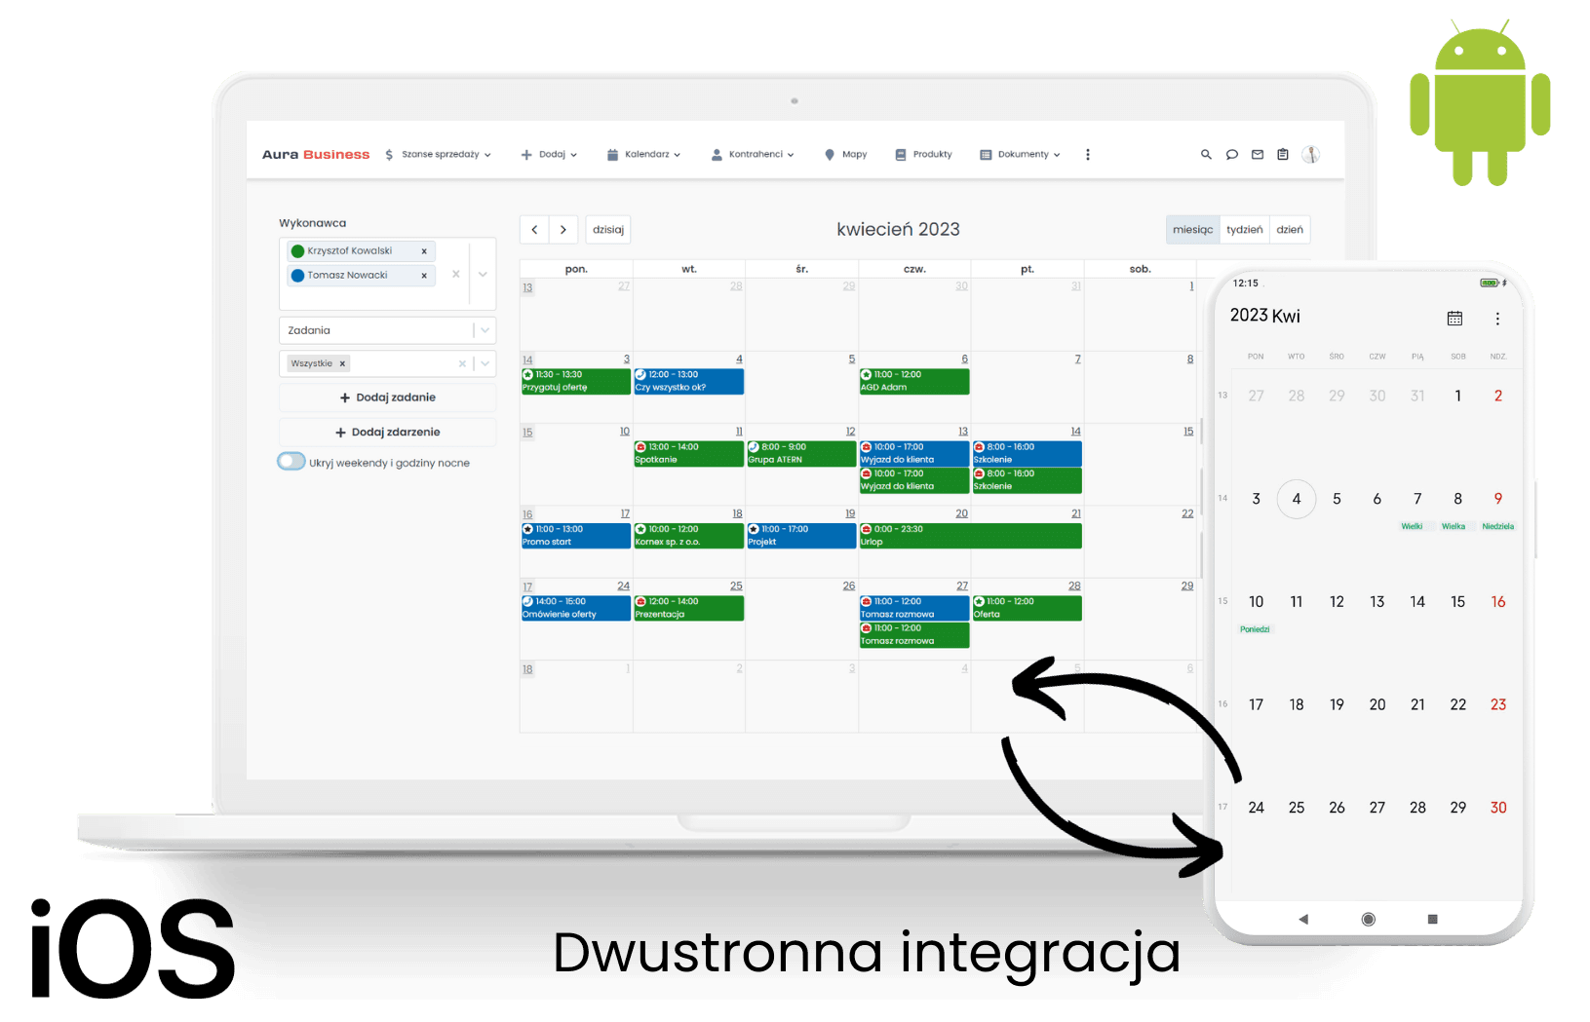Image resolution: width=1590 pixels, height=1022 pixels.
Task: Switch to dzień view
Action: tap(1290, 229)
